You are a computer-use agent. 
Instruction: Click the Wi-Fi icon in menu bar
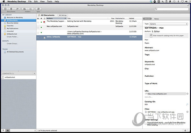[182, 2]
